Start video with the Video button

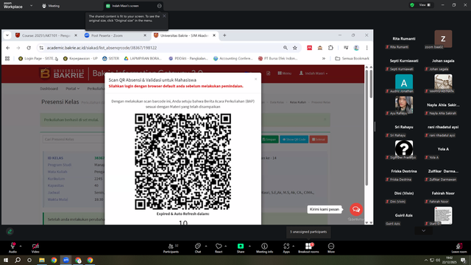tap(35, 247)
